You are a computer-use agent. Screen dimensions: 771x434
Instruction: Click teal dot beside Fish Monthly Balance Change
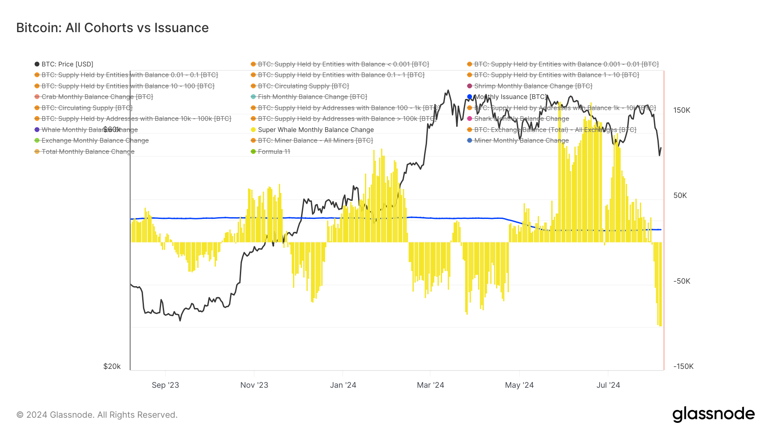coord(253,97)
